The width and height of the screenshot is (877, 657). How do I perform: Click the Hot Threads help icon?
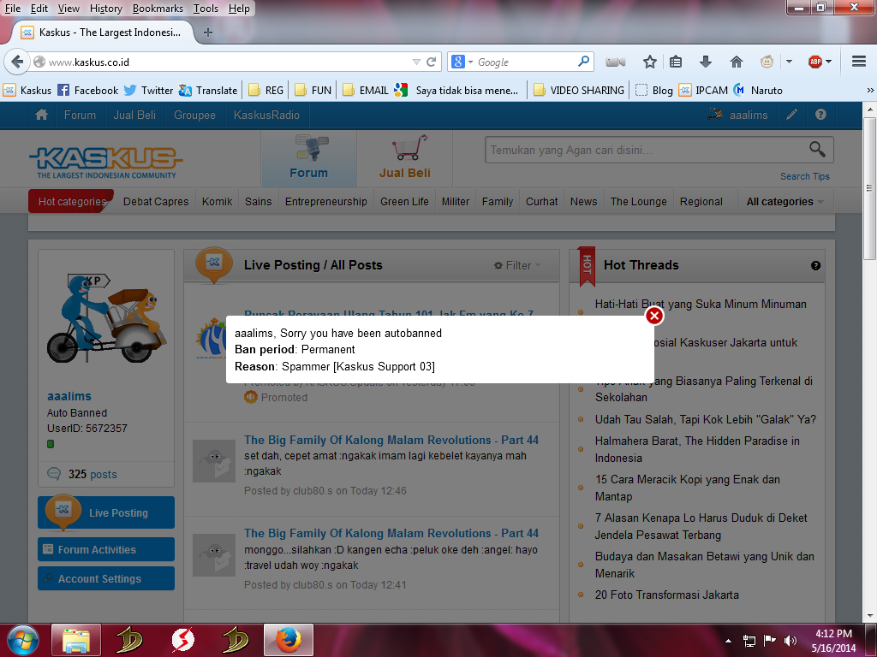click(815, 266)
